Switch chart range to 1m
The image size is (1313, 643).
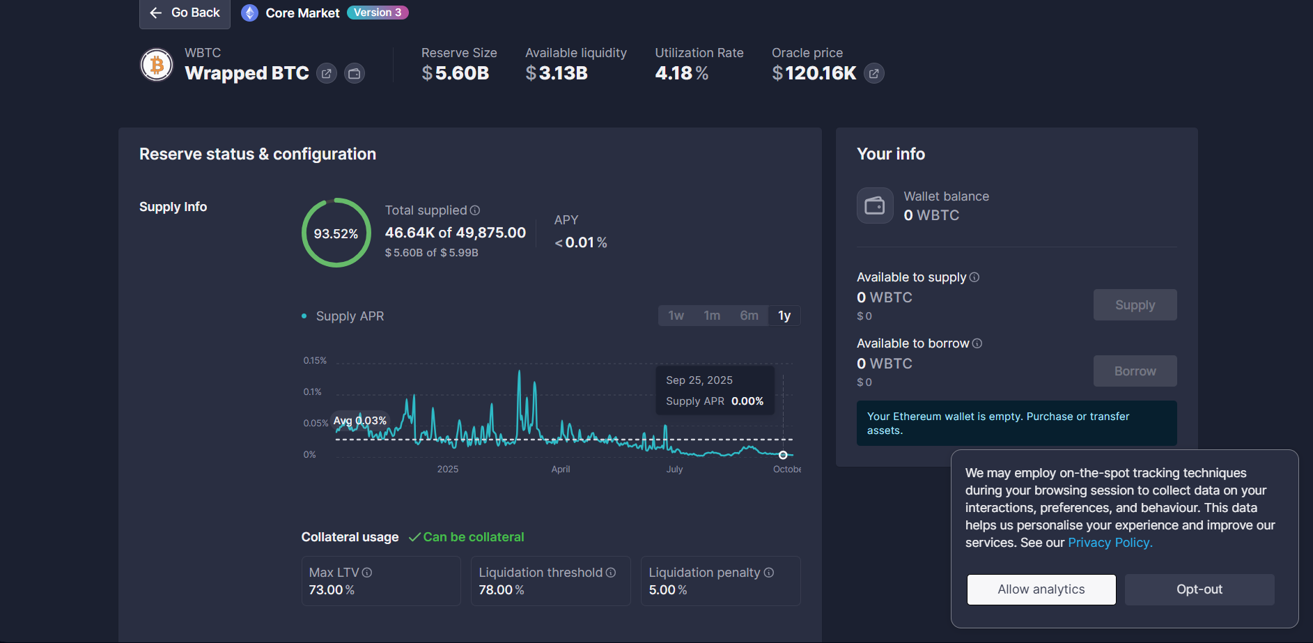(x=712, y=316)
